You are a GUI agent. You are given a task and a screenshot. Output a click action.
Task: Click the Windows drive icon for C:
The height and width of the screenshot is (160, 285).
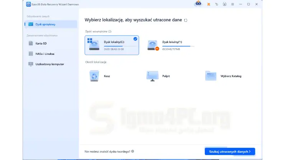point(94,44)
